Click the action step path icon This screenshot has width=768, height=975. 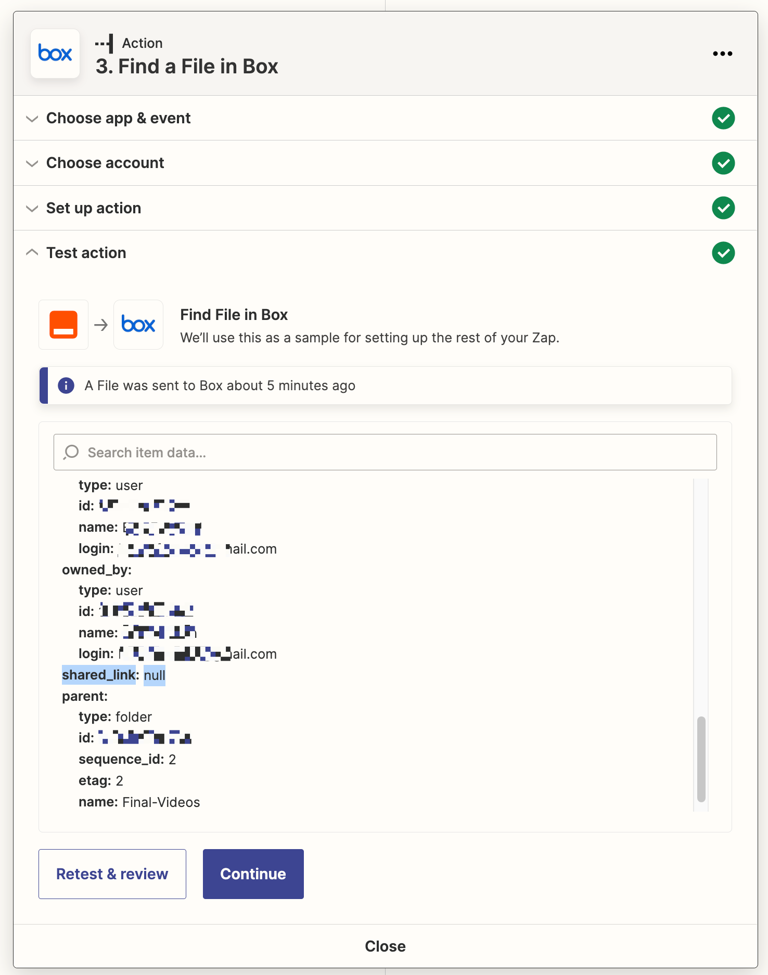click(x=105, y=44)
